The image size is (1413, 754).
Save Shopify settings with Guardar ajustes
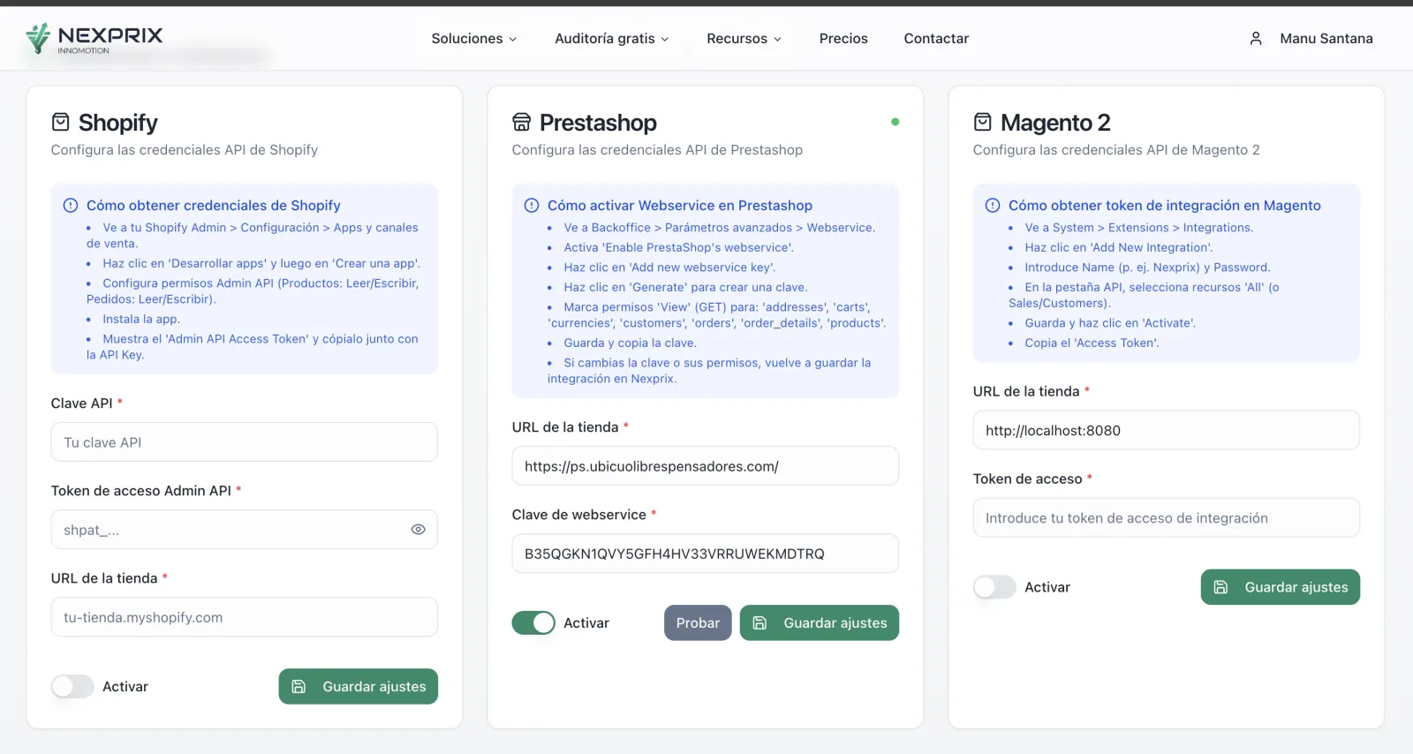pos(359,687)
